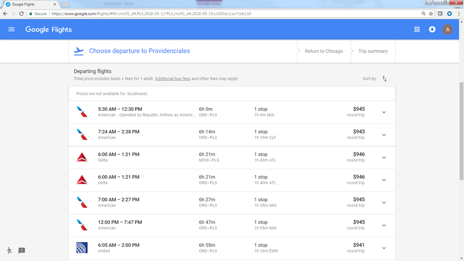Screen dimensions: 464x261
Task: Click the browser back arrow
Action: 5,14
